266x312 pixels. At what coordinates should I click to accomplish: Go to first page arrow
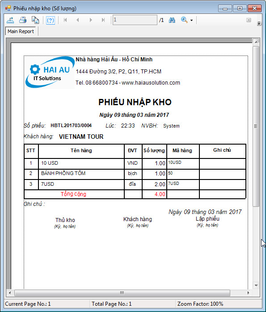pyautogui.click(x=65, y=20)
